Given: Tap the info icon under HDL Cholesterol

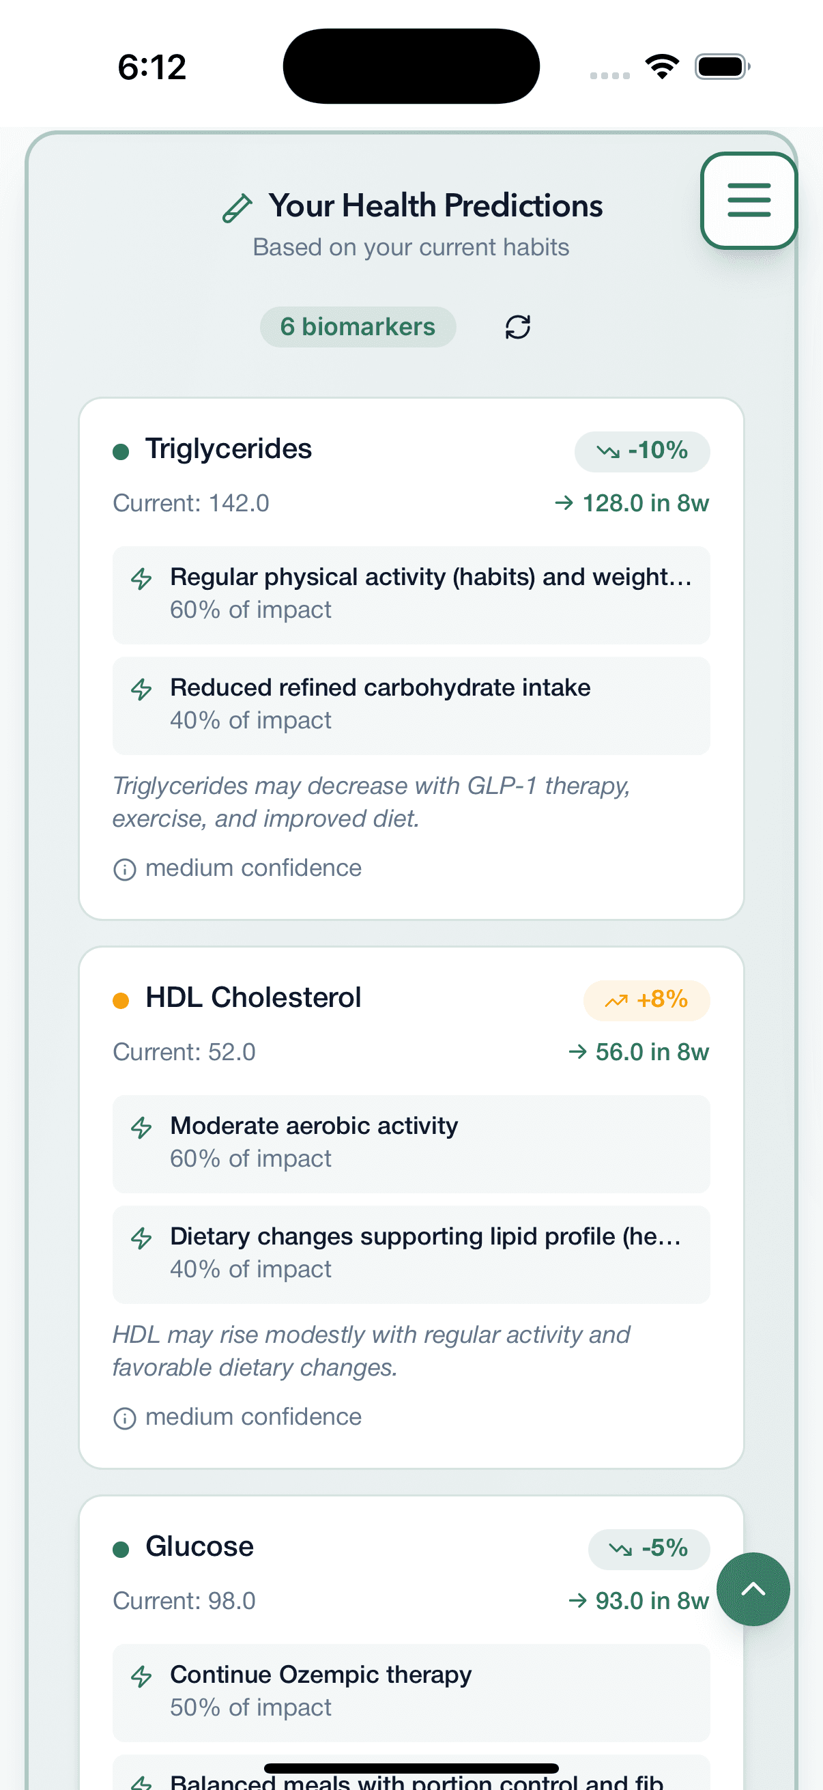Looking at the screenshot, I should pyautogui.click(x=125, y=1417).
